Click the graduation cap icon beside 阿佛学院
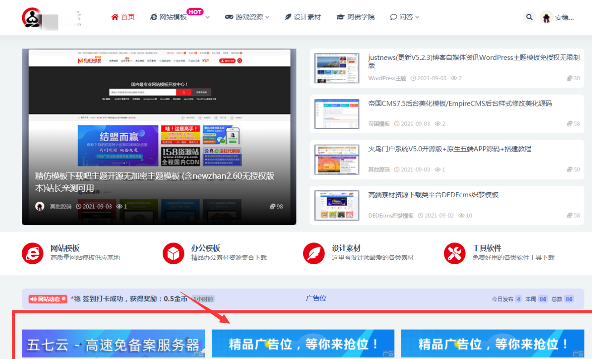The height and width of the screenshot is (359, 592). [340, 17]
